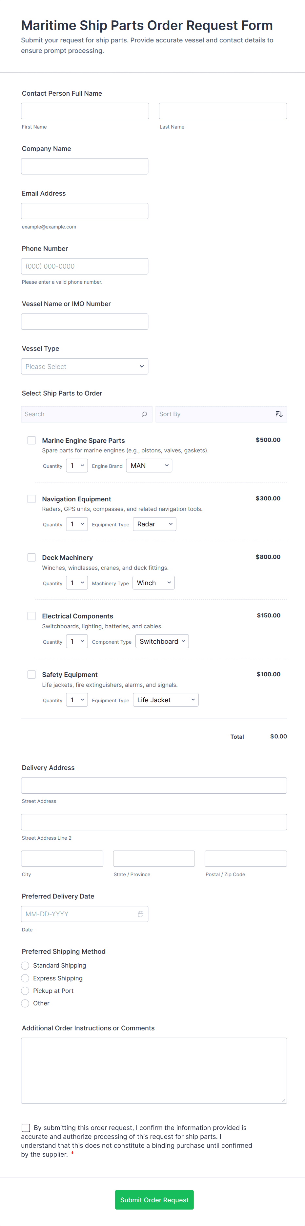Click the search magnifier icon in parts search
The height and width of the screenshot is (1226, 305).
click(144, 414)
